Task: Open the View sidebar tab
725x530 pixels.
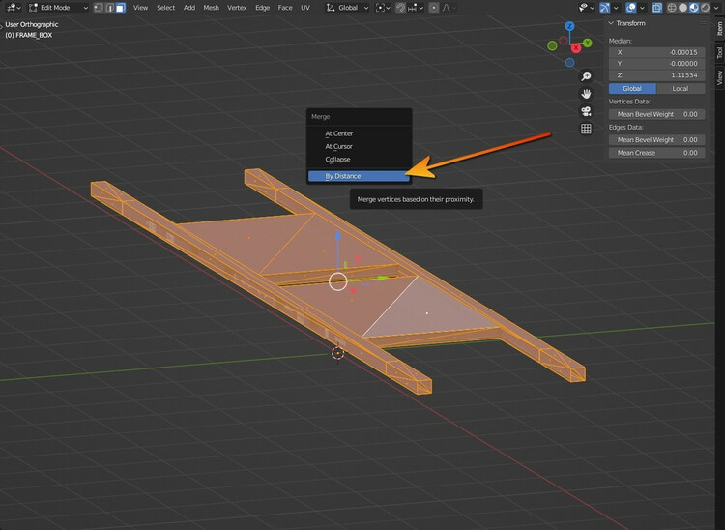Action: (719, 77)
